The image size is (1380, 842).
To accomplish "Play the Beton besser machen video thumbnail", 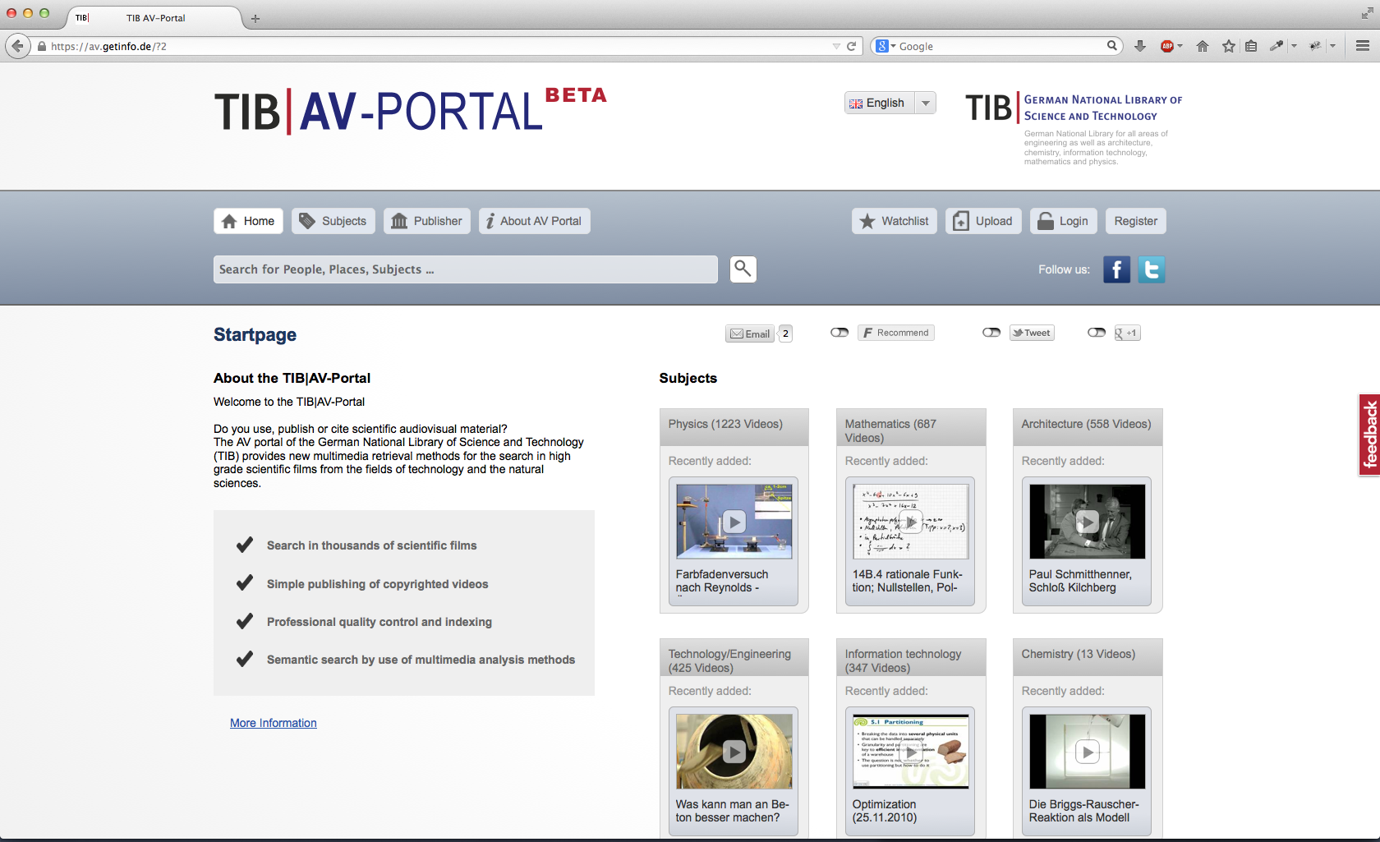I will point(734,752).
